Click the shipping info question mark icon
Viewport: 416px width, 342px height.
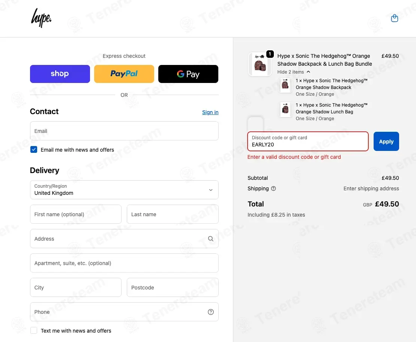click(x=273, y=188)
